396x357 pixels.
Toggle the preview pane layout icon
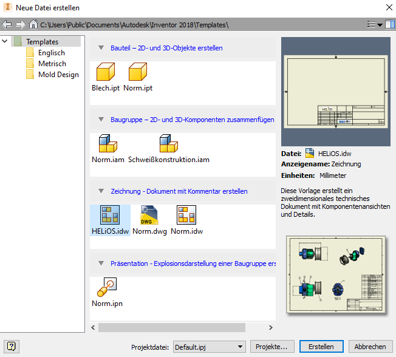389,25
